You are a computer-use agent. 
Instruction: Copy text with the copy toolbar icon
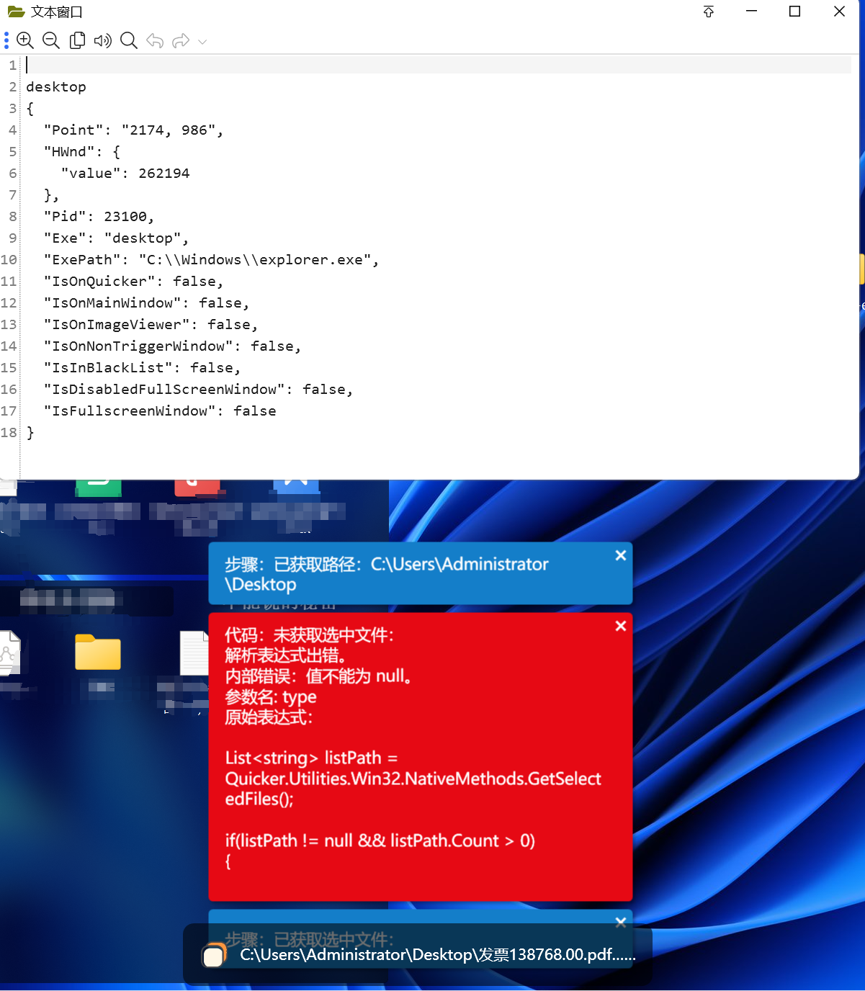(x=77, y=40)
